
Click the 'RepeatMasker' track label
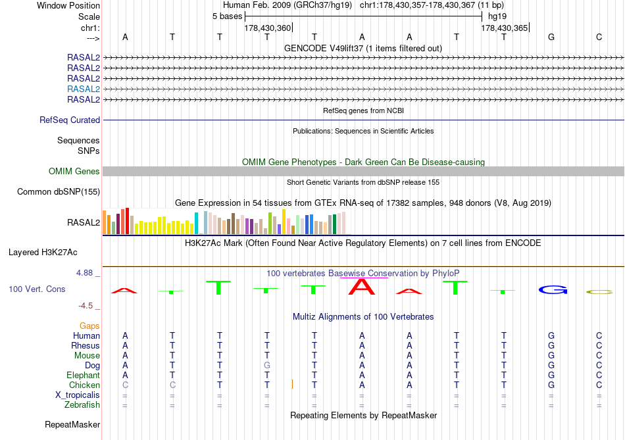(72, 425)
